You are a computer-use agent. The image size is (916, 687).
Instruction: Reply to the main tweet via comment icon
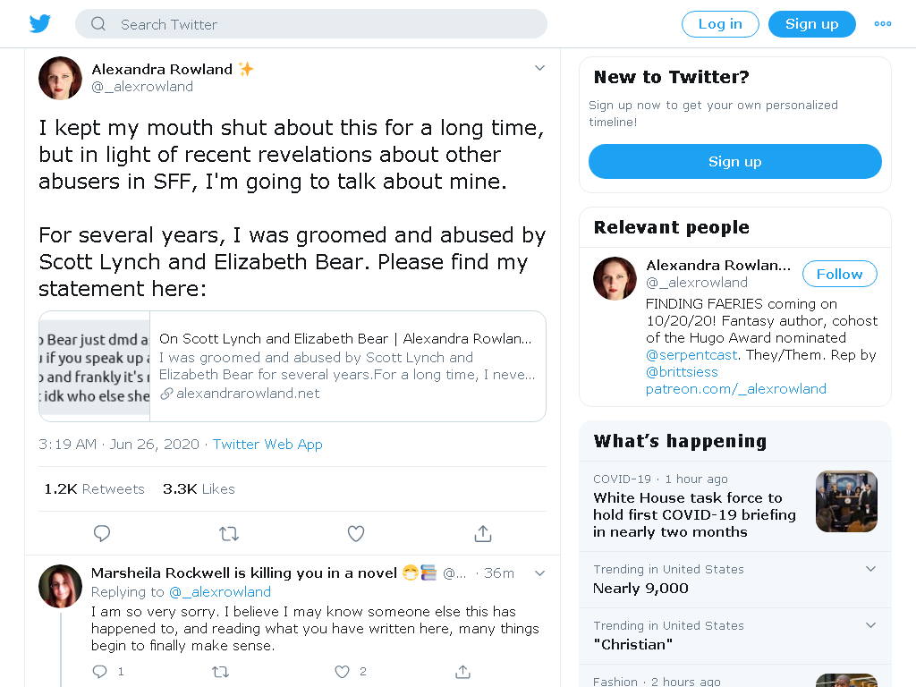click(102, 533)
